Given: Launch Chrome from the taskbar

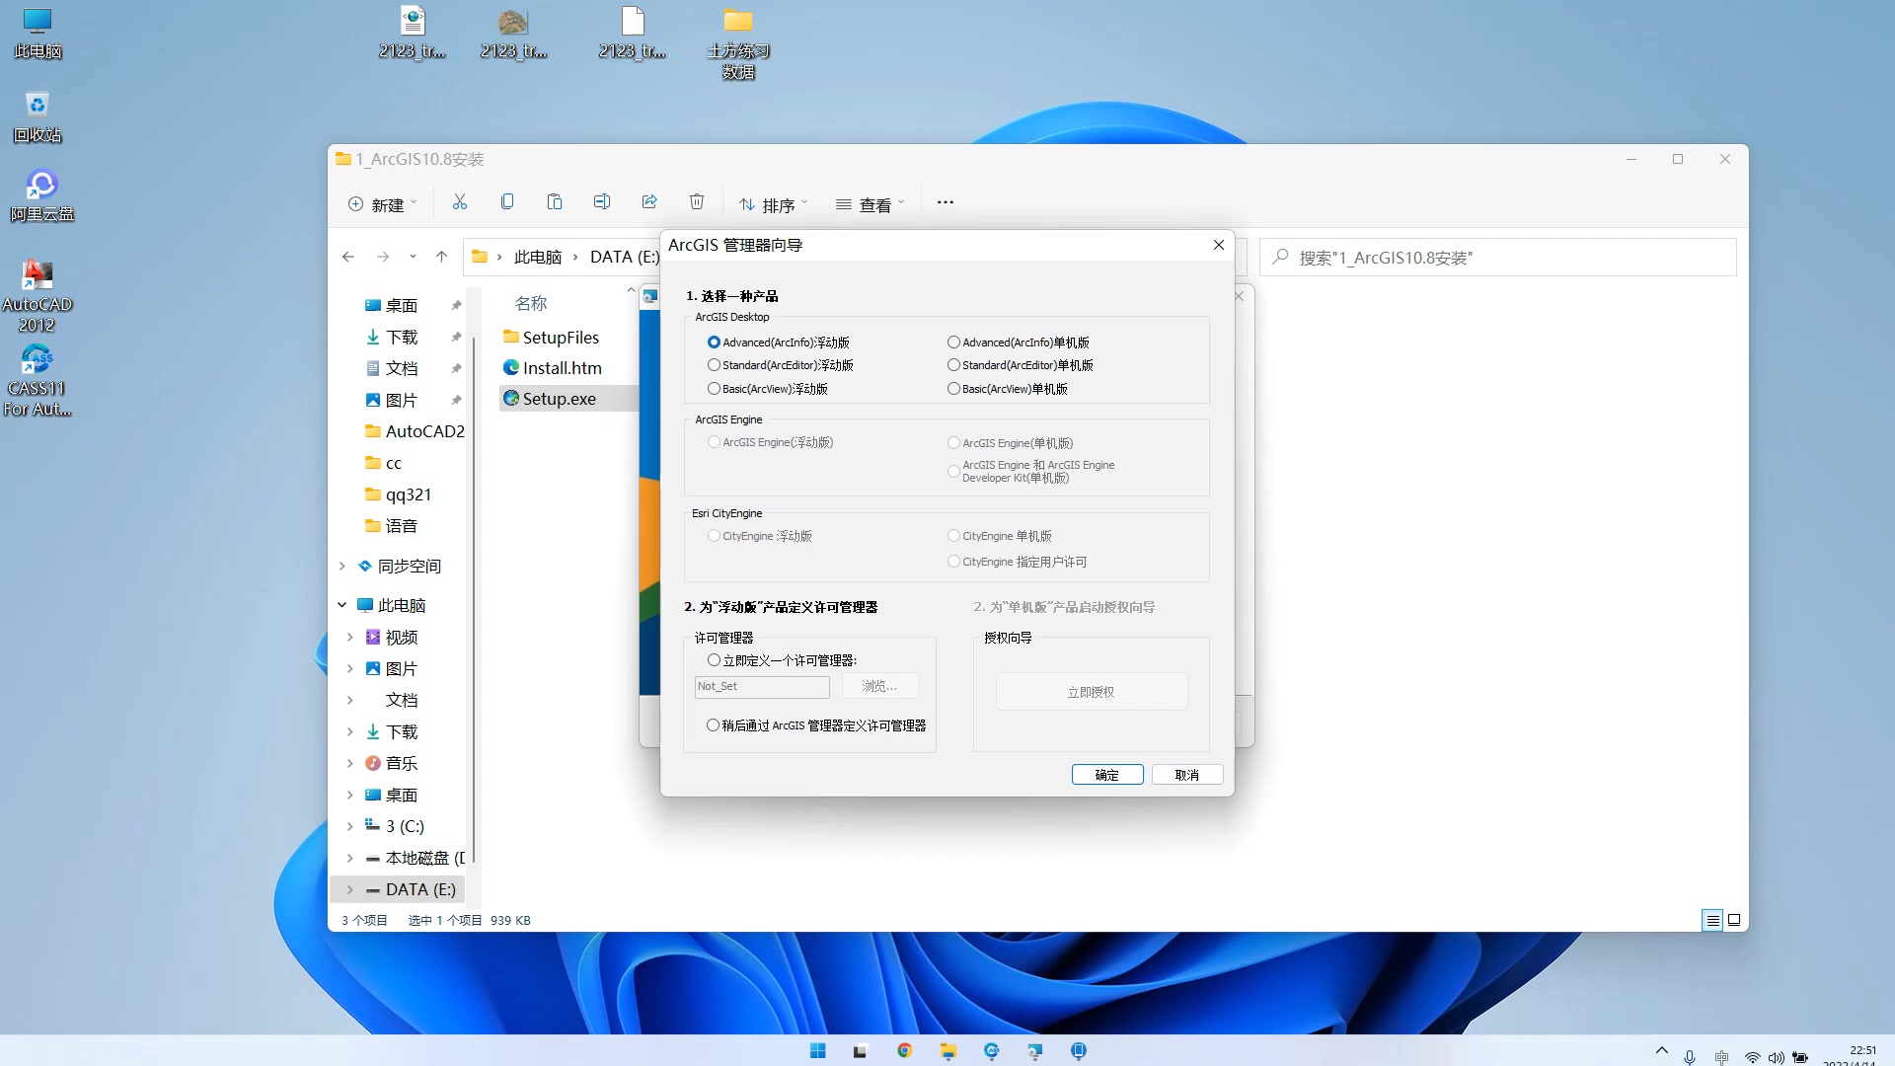Looking at the screenshot, I should tap(905, 1050).
